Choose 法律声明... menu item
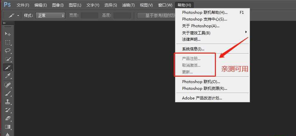 213,39
